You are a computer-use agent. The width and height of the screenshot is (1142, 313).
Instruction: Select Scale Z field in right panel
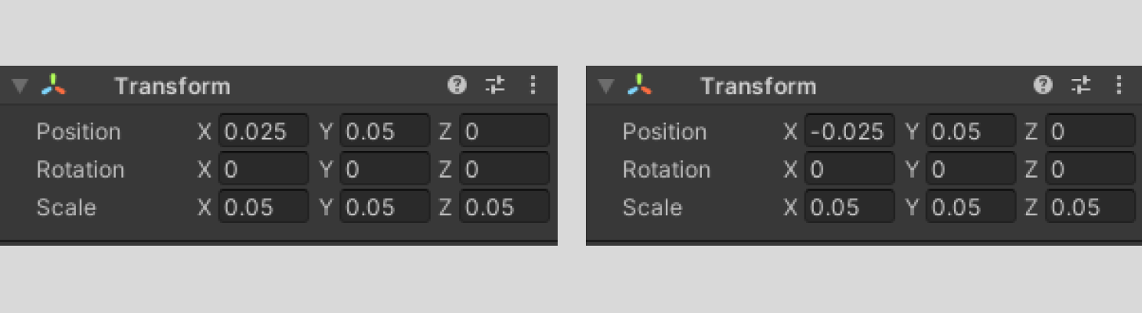(1090, 207)
